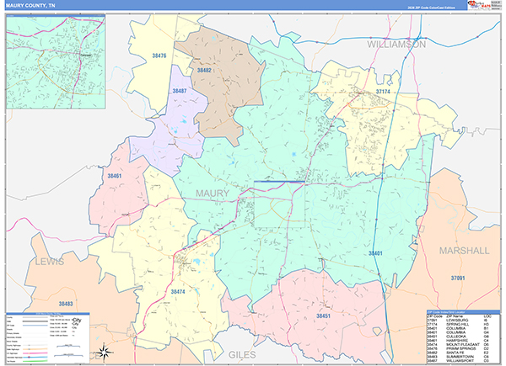Click the ZIP Name column header

pos(455,316)
